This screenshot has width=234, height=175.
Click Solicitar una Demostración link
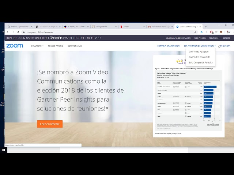pyautogui.click(x=178, y=38)
